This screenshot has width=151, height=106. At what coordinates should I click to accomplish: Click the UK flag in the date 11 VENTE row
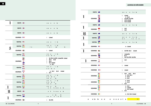coord(24,91)
